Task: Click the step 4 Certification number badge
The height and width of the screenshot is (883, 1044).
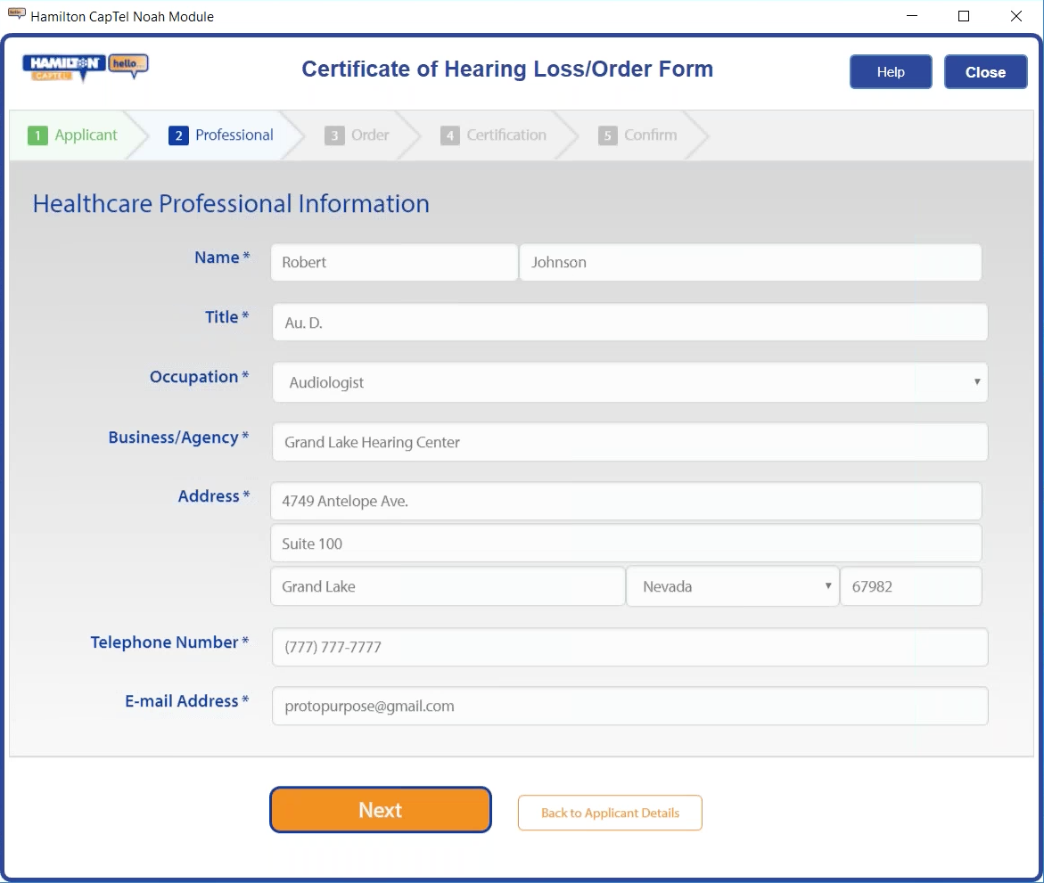Action: [450, 135]
